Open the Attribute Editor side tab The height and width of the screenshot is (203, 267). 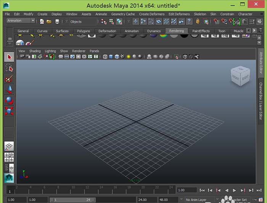(x=261, y=63)
